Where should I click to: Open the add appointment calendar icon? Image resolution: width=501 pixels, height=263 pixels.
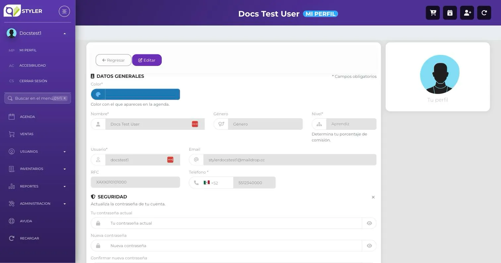pos(450,13)
